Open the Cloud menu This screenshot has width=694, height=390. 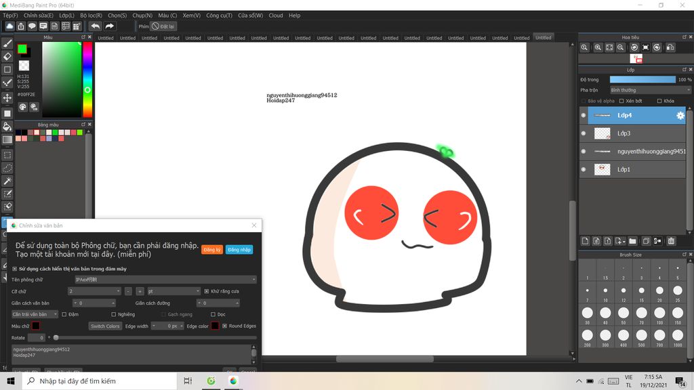pos(276,16)
